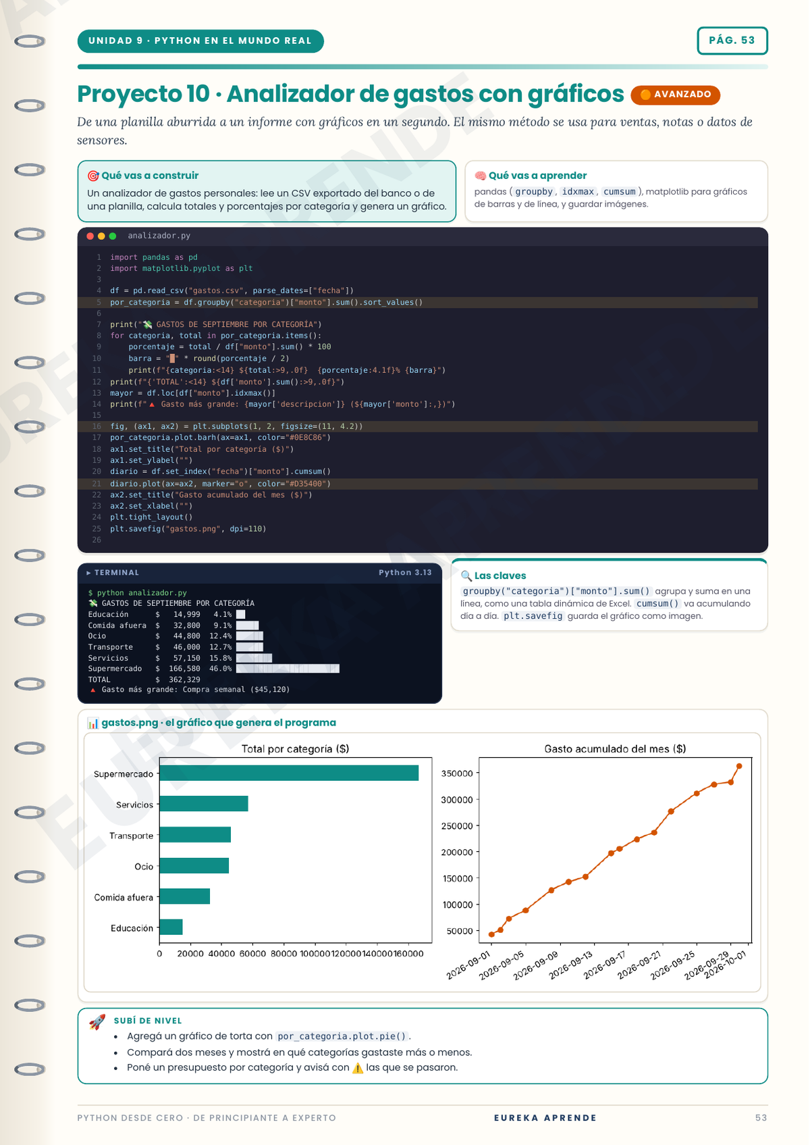Click the Servicios 15.8% bar in the terminal
The width and height of the screenshot is (810, 1145).
254,658
